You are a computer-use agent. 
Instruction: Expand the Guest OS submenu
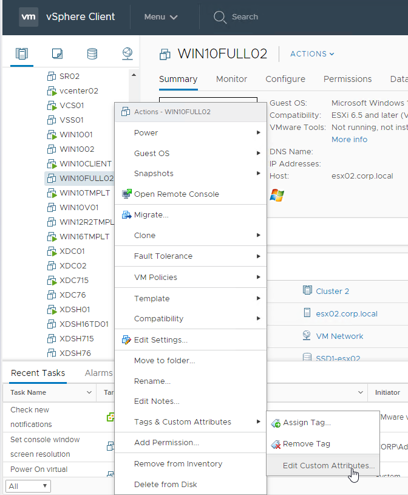coord(191,153)
